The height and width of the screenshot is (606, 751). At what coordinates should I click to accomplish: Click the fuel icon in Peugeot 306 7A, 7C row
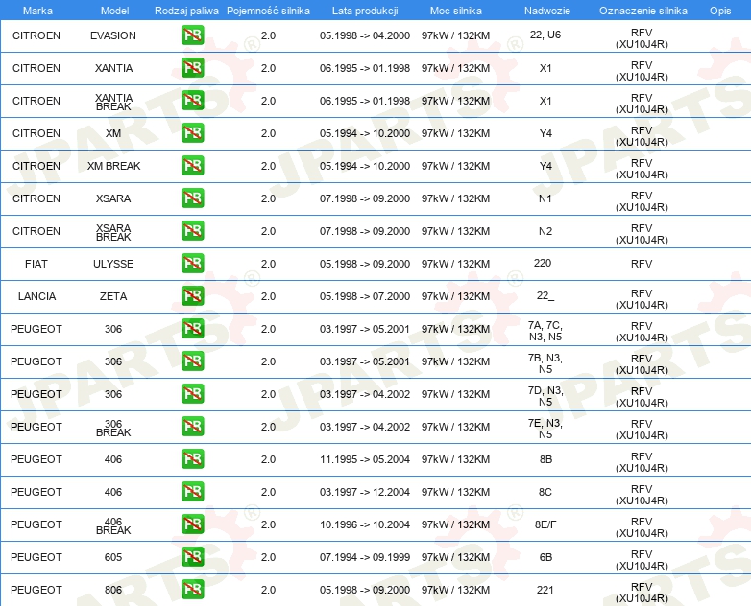point(192,328)
